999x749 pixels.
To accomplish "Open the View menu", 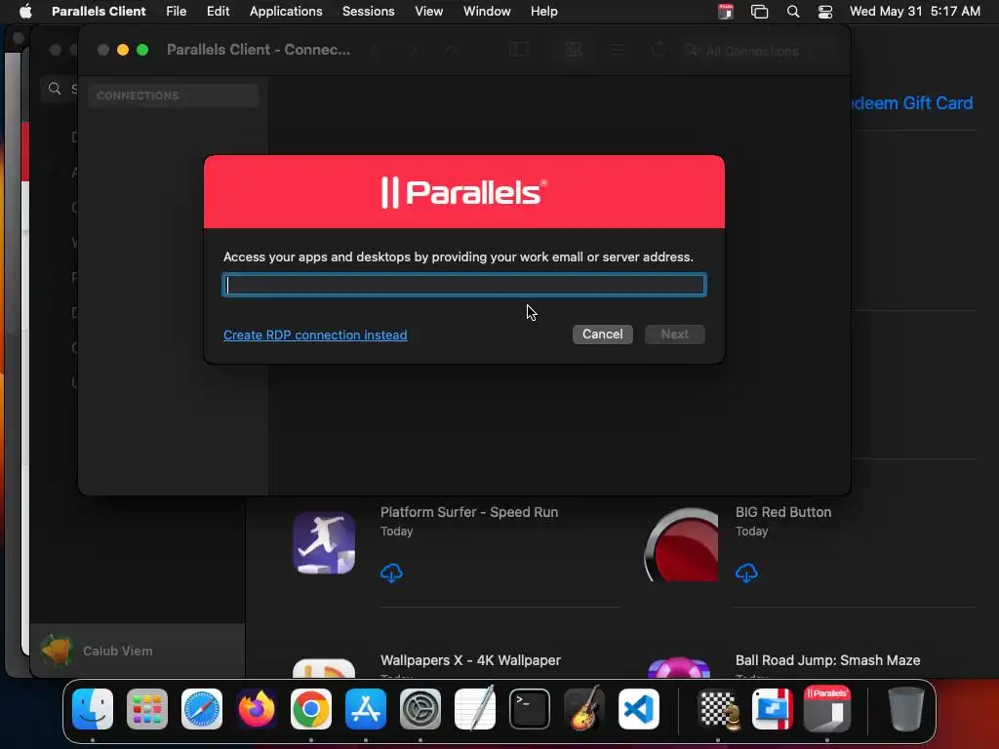I will 429,11.
